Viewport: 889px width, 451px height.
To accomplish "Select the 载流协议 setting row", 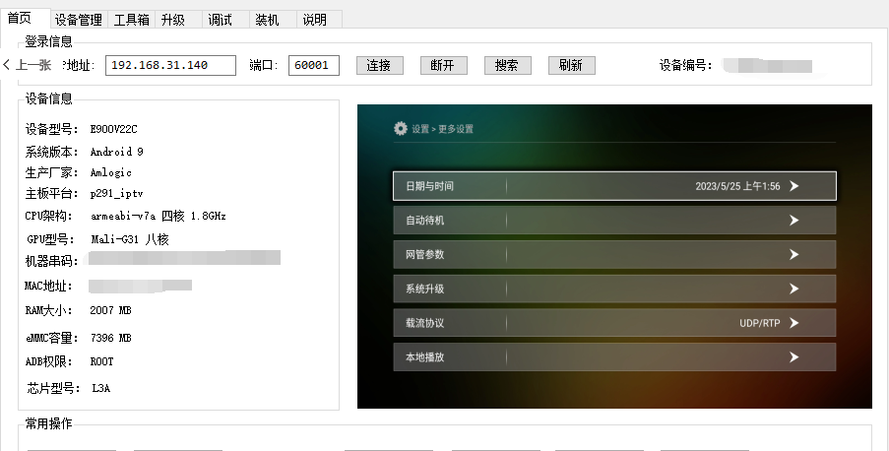I will (x=614, y=323).
